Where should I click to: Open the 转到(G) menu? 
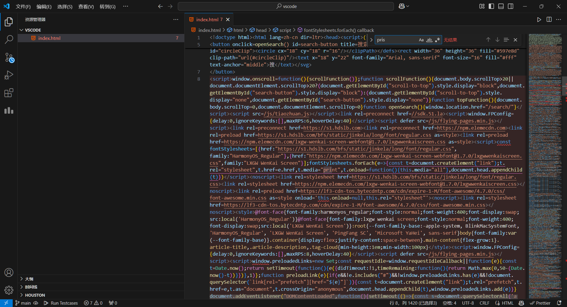point(107,6)
